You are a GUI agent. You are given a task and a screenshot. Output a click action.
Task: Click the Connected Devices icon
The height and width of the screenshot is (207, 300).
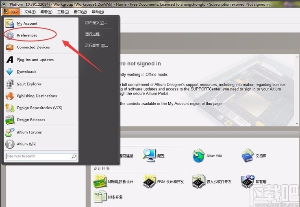[10, 47]
